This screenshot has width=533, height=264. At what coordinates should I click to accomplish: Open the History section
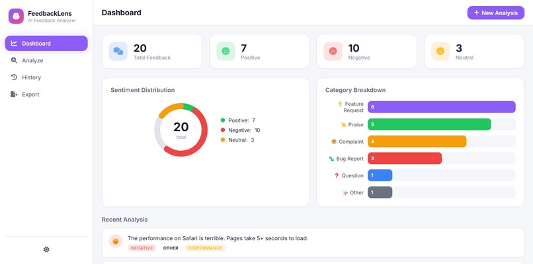tap(46, 77)
